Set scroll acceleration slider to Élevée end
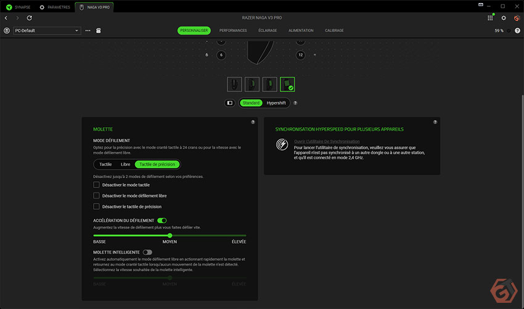This screenshot has height=309, width=524. tap(245, 236)
